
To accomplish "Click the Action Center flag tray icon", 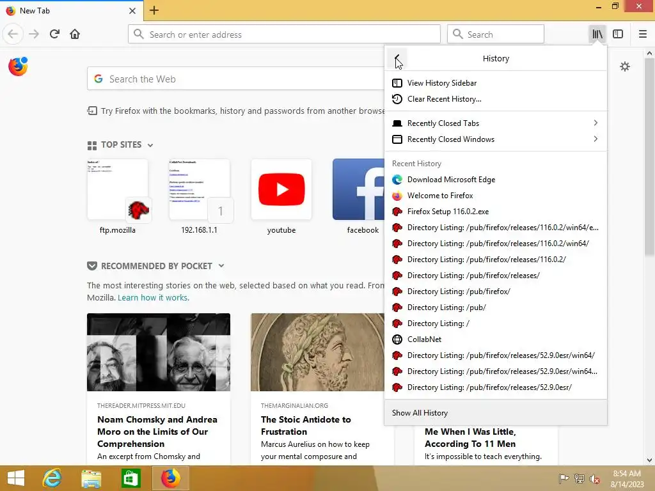I will pos(564,479).
